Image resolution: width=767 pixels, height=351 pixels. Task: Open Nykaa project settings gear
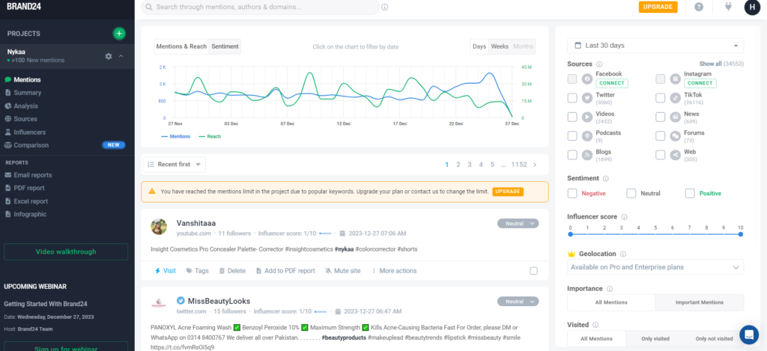(x=109, y=56)
